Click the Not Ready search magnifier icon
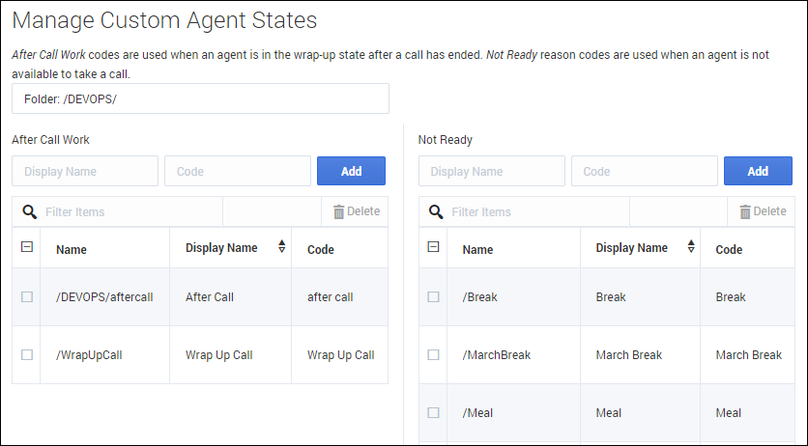The width and height of the screenshot is (808, 446). 436,211
